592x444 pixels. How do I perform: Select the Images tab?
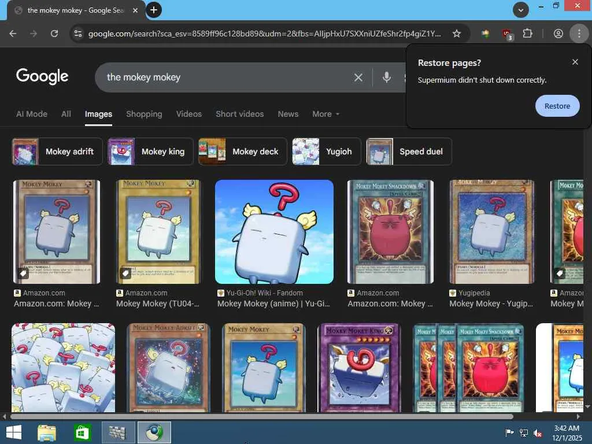98,114
